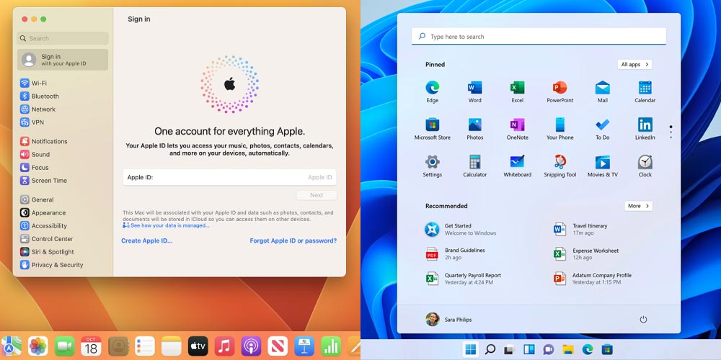Click Forgot Apple ID or password link

293,240
